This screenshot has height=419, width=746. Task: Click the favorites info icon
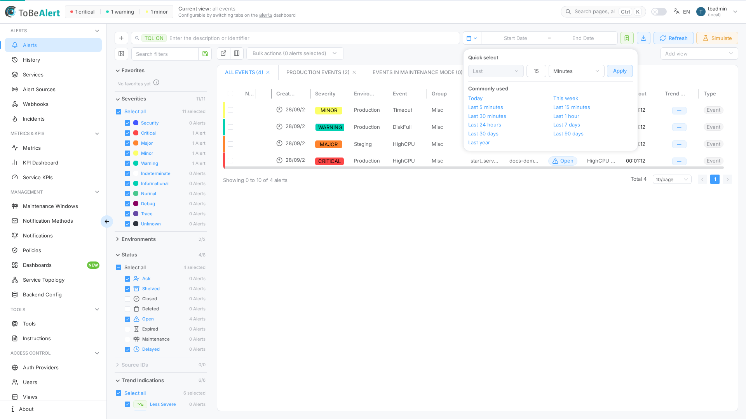156,83
